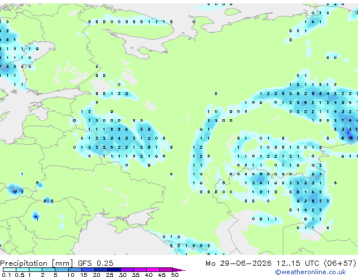Click the 0.1–0.5 mm legend swatch
Image resolution: width=358 pixels, height=277 pixels.
(x=10, y=270)
